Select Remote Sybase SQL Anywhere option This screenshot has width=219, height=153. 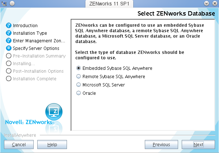pos(78,77)
